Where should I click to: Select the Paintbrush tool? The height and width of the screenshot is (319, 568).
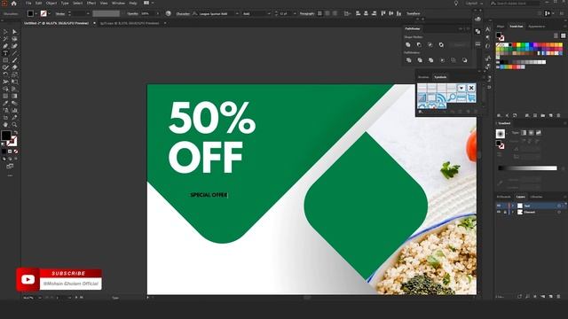pos(14,60)
